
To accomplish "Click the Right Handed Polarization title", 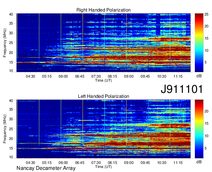I will point(104,10).
